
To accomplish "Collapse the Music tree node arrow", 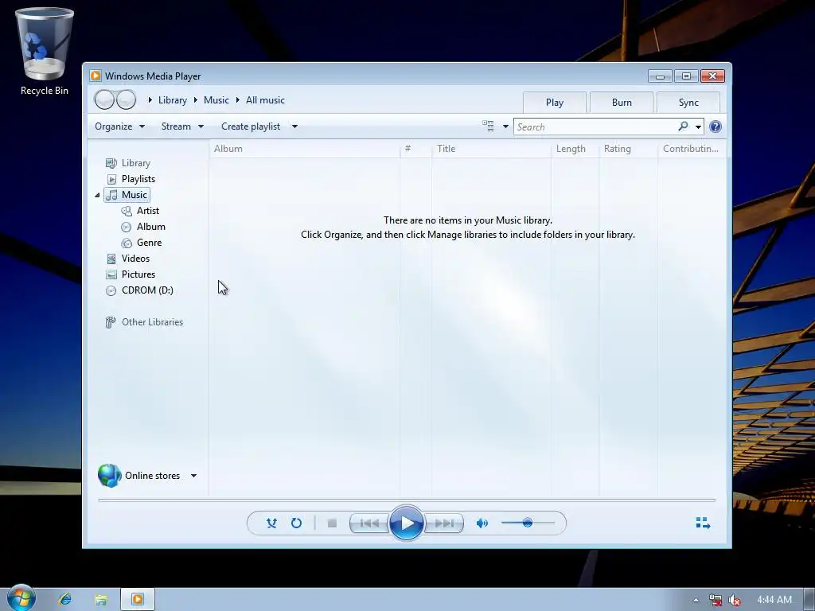I will tap(97, 195).
